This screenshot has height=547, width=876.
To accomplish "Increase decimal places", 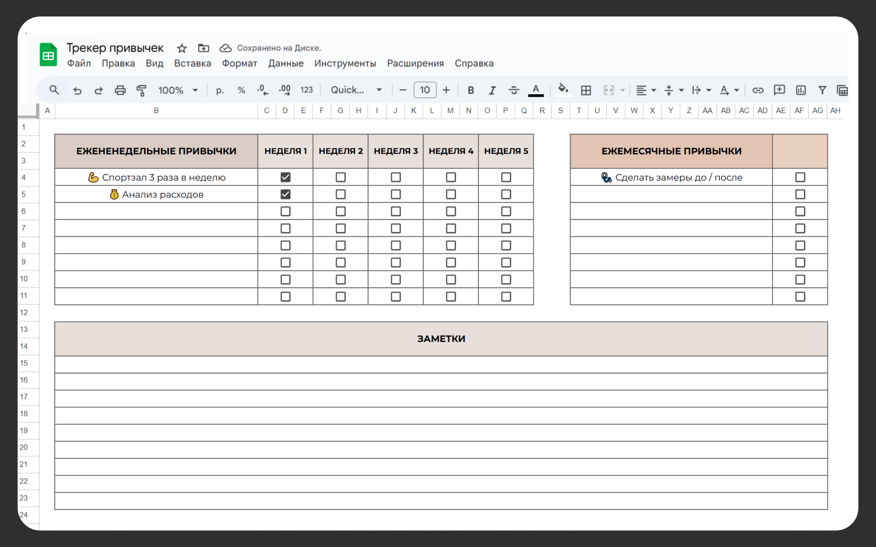I will 285,90.
